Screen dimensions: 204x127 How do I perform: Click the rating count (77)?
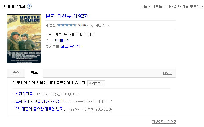coord(90,25)
